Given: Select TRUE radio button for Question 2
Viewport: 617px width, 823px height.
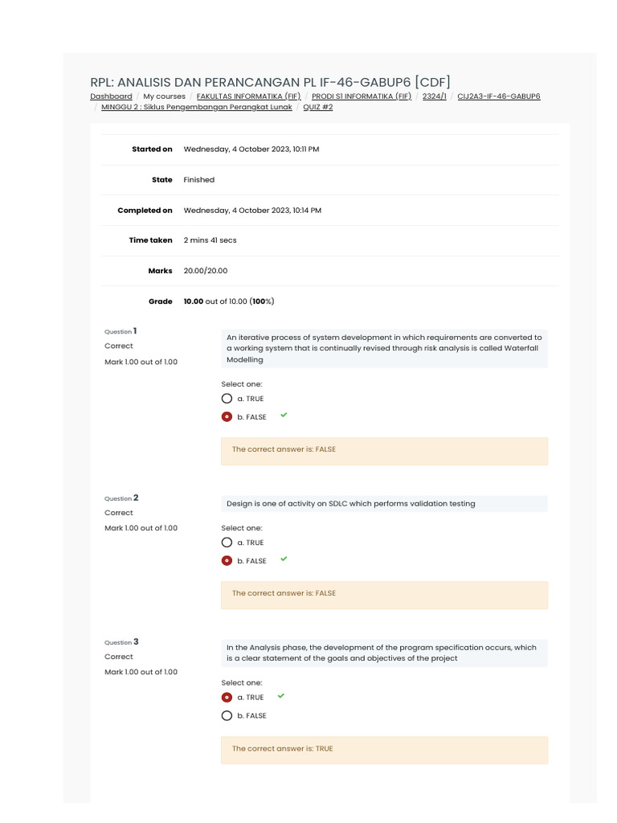Looking at the screenshot, I should [227, 543].
